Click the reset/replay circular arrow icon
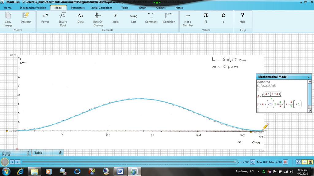 tap(253, 162)
